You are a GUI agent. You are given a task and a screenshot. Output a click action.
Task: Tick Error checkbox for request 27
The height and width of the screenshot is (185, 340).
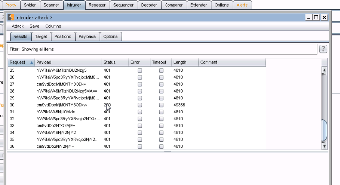139,84
